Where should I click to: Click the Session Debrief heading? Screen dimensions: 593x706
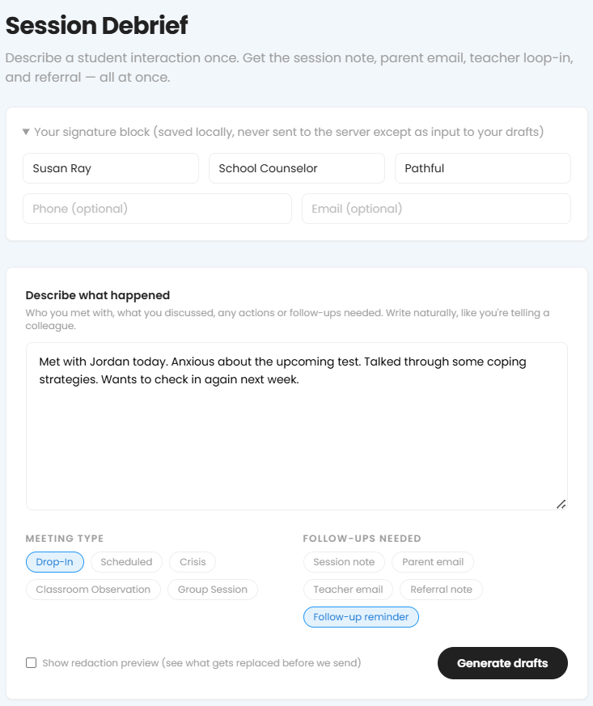[x=96, y=25]
